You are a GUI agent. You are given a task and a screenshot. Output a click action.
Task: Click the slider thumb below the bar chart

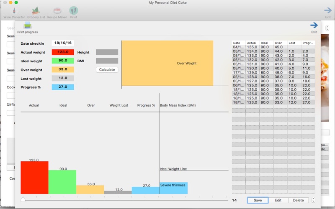(23, 199)
